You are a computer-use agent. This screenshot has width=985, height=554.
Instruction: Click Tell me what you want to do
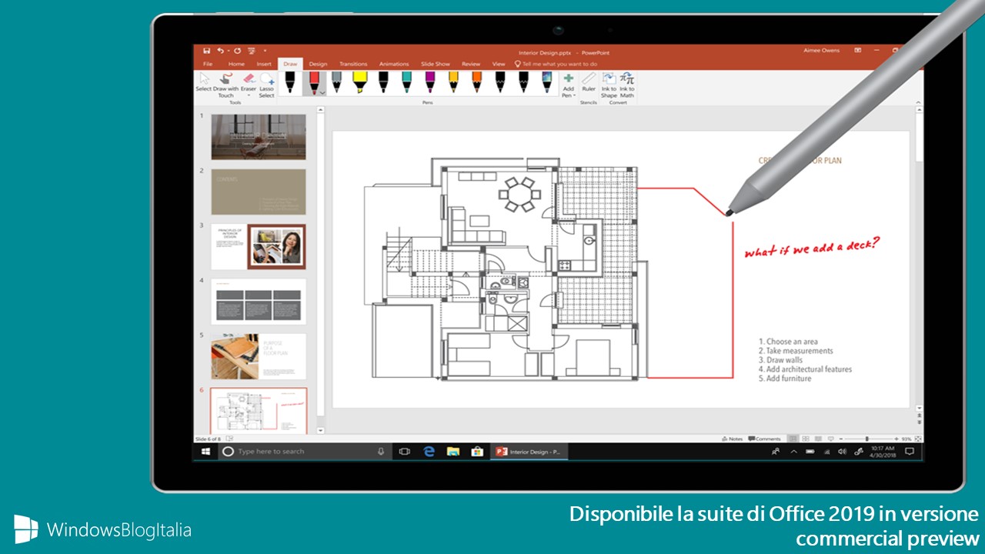click(x=556, y=64)
